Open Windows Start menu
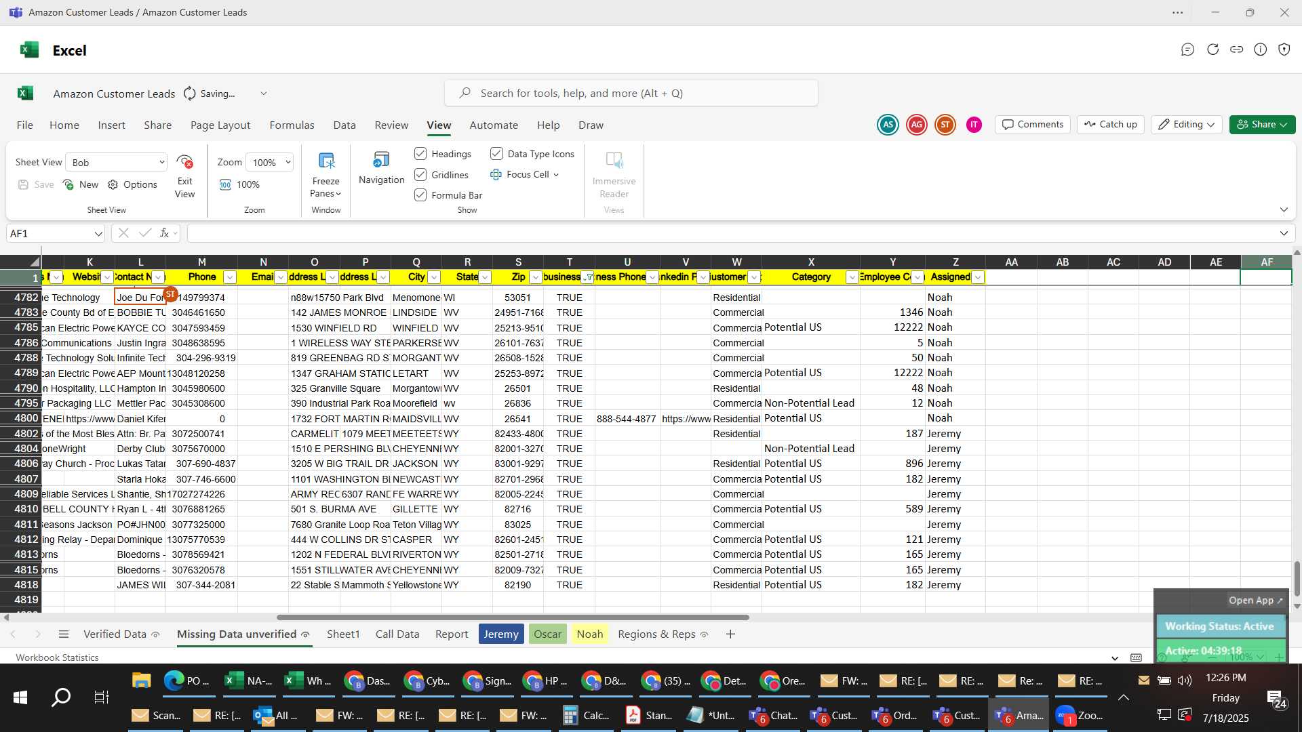Screen dimensions: 1302x732 click(20, 697)
